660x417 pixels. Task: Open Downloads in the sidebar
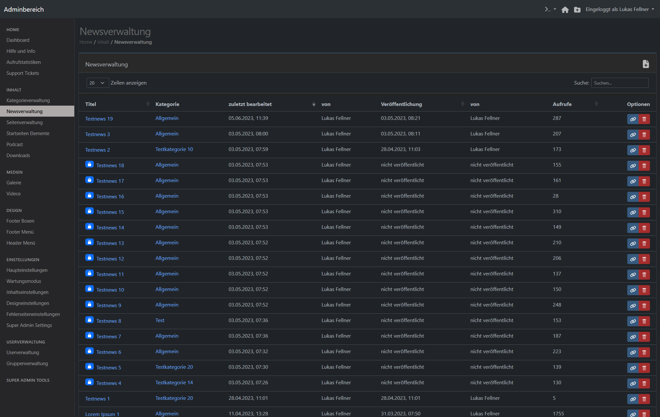click(18, 156)
